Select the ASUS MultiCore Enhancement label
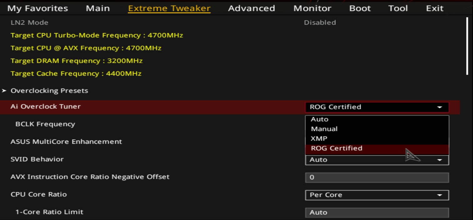473x220 pixels. pos(66,142)
